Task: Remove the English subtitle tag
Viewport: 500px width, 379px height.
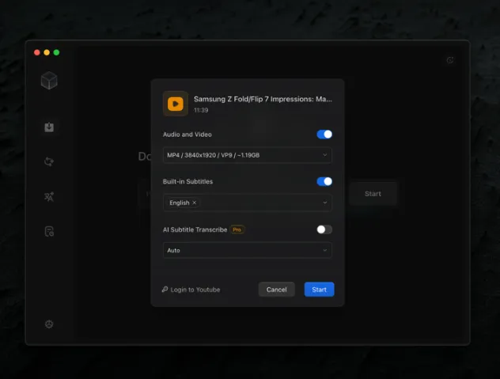Action: pos(195,203)
